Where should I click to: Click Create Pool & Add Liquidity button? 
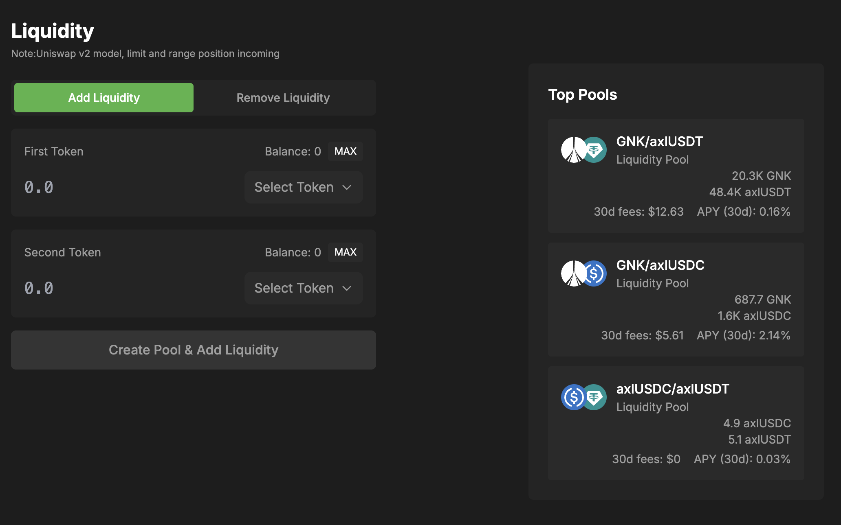[x=194, y=350]
